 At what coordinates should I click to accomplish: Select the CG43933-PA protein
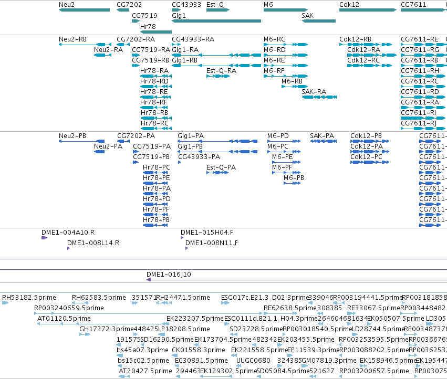[179, 162]
